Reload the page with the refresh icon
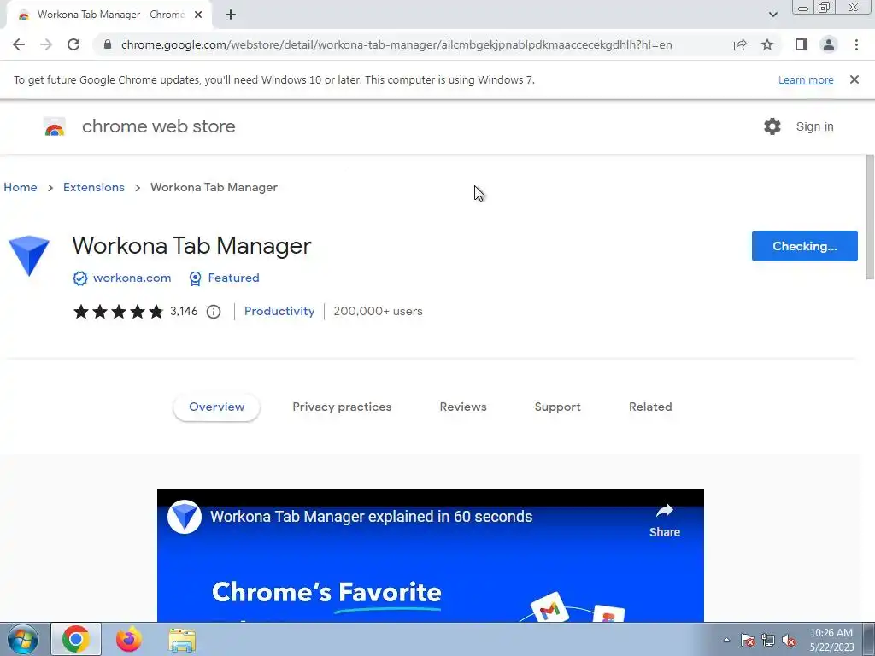Screen dimensions: 875x656 73,44
